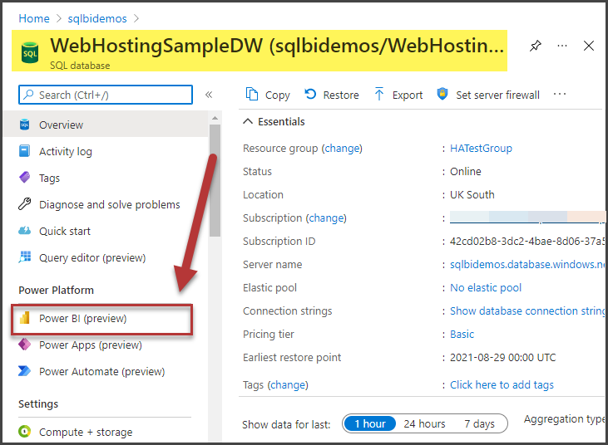Click the SQL database icon in header

click(x=30, y=52)
